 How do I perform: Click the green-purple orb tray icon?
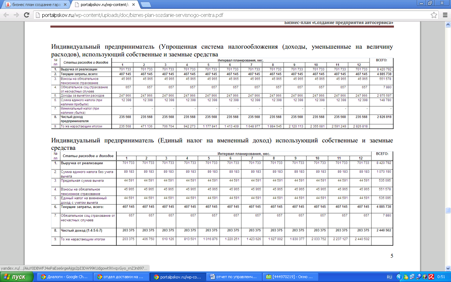tap(424, 277)
